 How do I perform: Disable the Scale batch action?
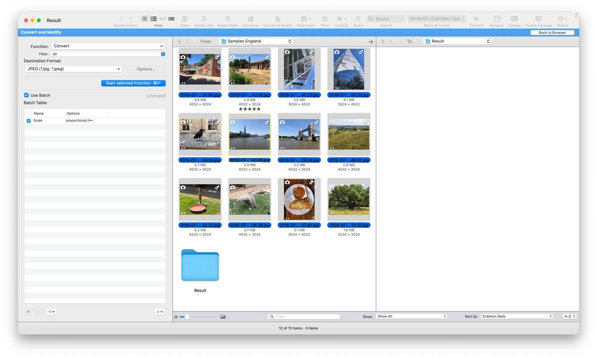pyautogui.click(x=28, y=120)
